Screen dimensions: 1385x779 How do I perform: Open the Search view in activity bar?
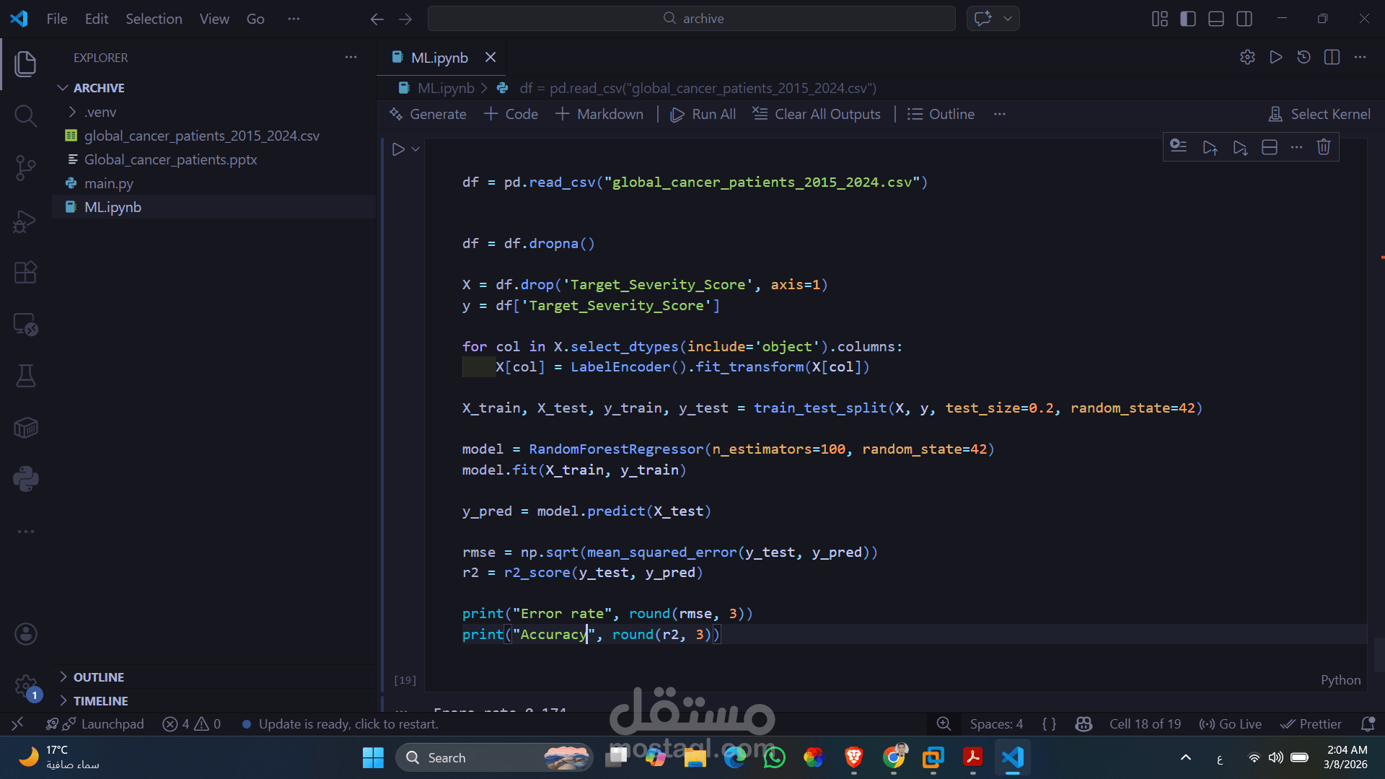pos(25,115)
